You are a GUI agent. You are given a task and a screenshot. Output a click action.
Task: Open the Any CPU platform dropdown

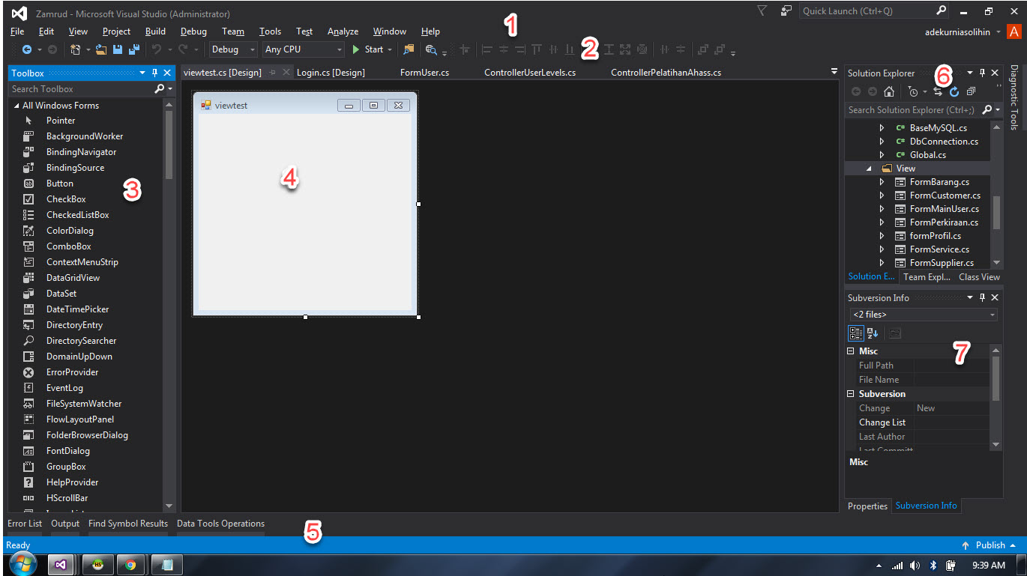click(303, 49)
